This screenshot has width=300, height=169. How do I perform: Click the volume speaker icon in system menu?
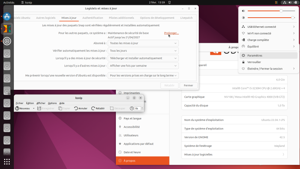[x=243, y=11]
